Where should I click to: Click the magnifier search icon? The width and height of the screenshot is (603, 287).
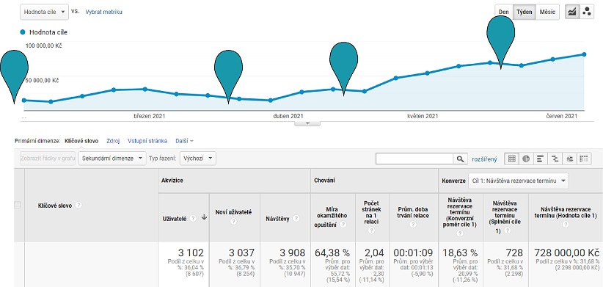click(x=461, y=159)
